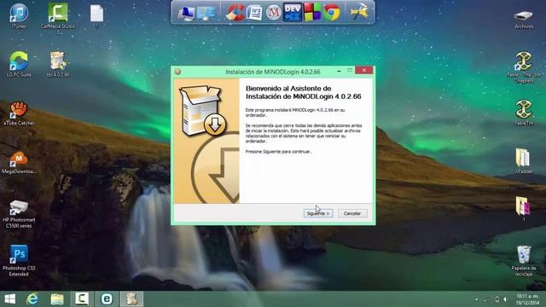This screenshot has width=546, height=307.
Task: Open the tbl 4.0.2.66 installer desktop icon
Action: [x=58, y=64]
